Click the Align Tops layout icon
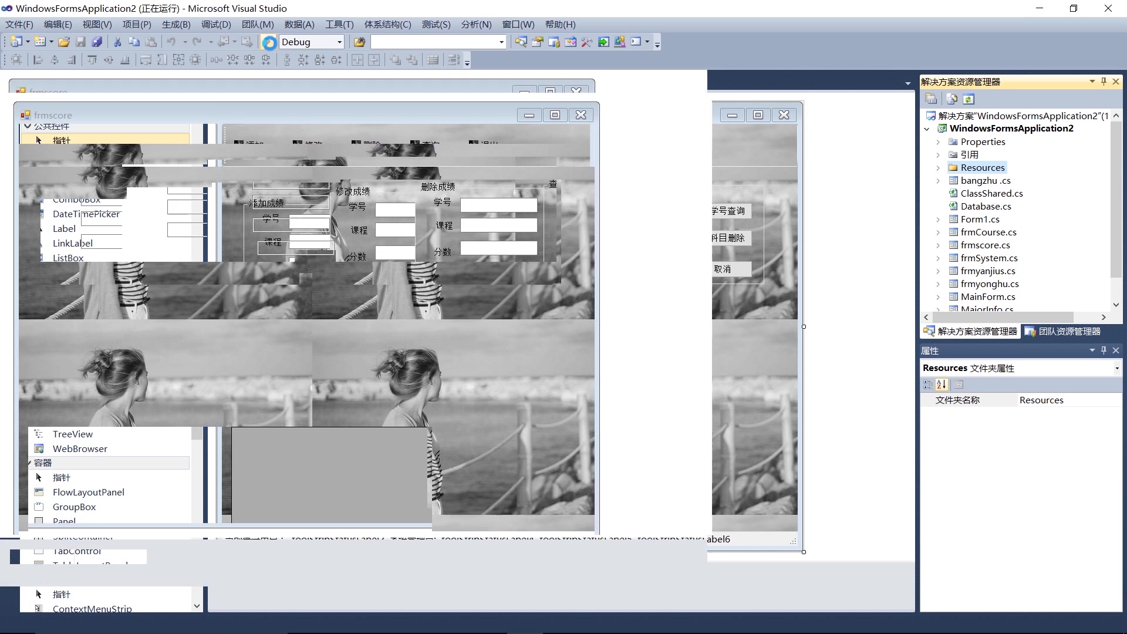This screenshot has width=1127, height=634. [x=92, y=60]
